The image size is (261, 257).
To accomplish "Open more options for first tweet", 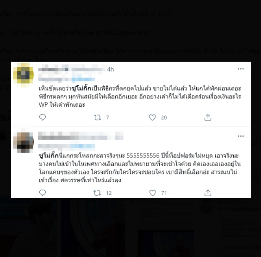I will pos(241,69).
